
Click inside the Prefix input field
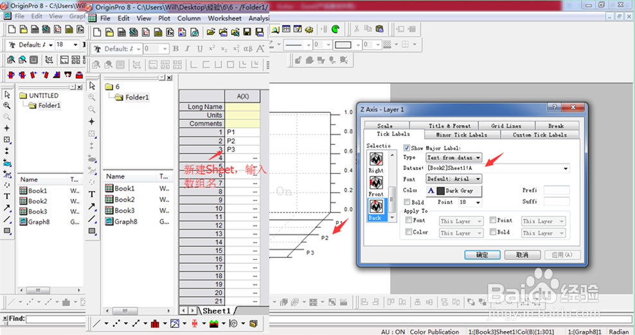click(x=557, y=190)
